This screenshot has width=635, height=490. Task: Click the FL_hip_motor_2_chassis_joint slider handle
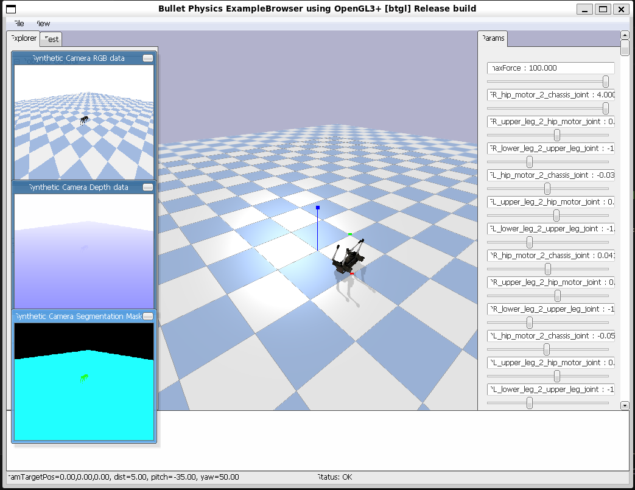[547, 189]
